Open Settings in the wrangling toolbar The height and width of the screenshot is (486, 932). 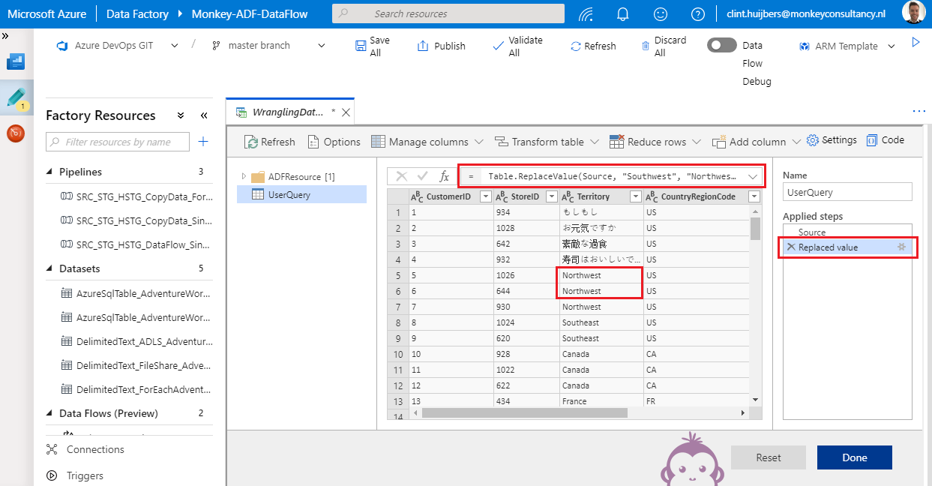pos(832,140)
